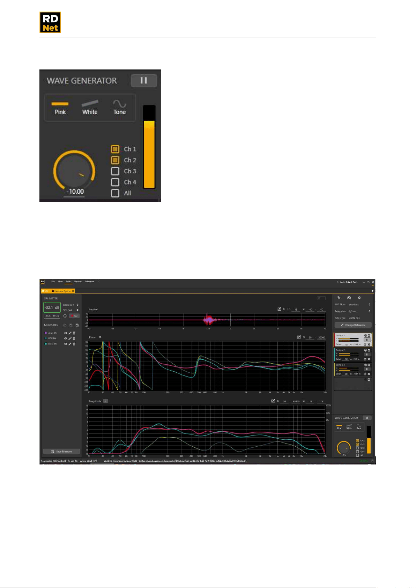This screenshot has height=588, width=416.
Task: Click the Save Measure button
Action: (61, 452)
